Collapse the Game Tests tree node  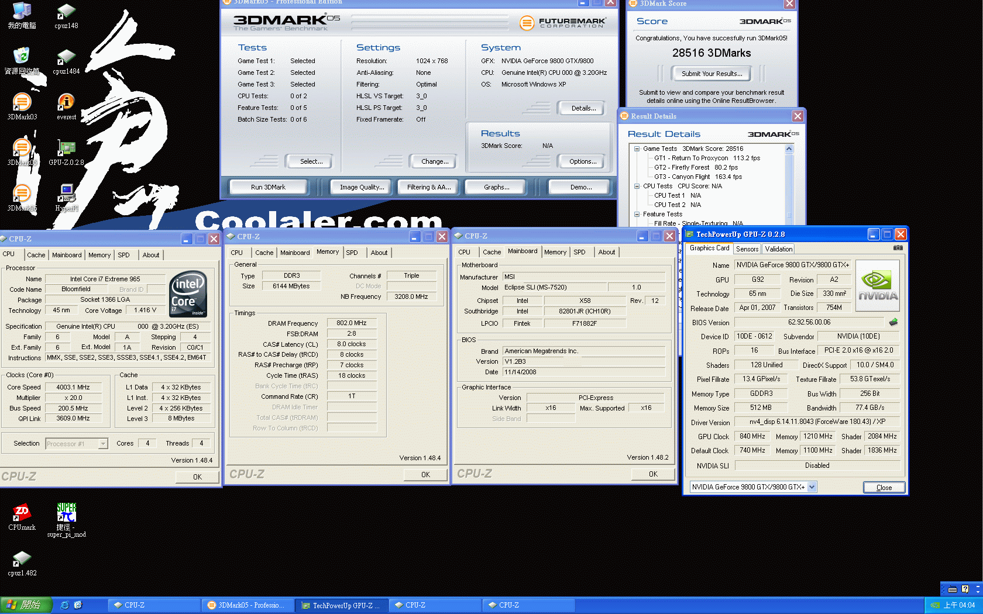[637, 149]
